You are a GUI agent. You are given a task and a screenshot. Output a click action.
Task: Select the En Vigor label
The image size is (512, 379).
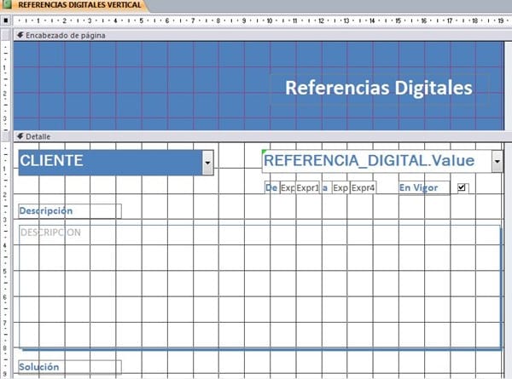[x=424, y=187]
